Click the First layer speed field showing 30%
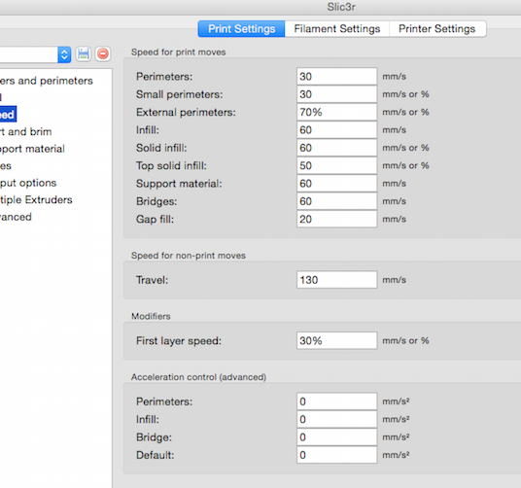Image resolution: width=521 pixels, height=488 pixels. (x=337, y=340)
